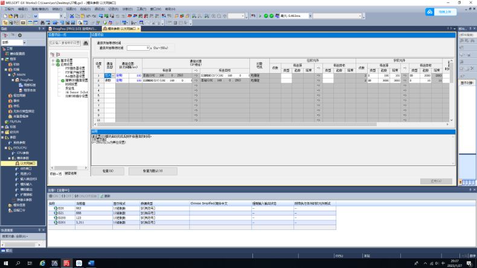Click the taskbar search magnifier icon
The height and width of the screenshot is (268, 477).
18,263
